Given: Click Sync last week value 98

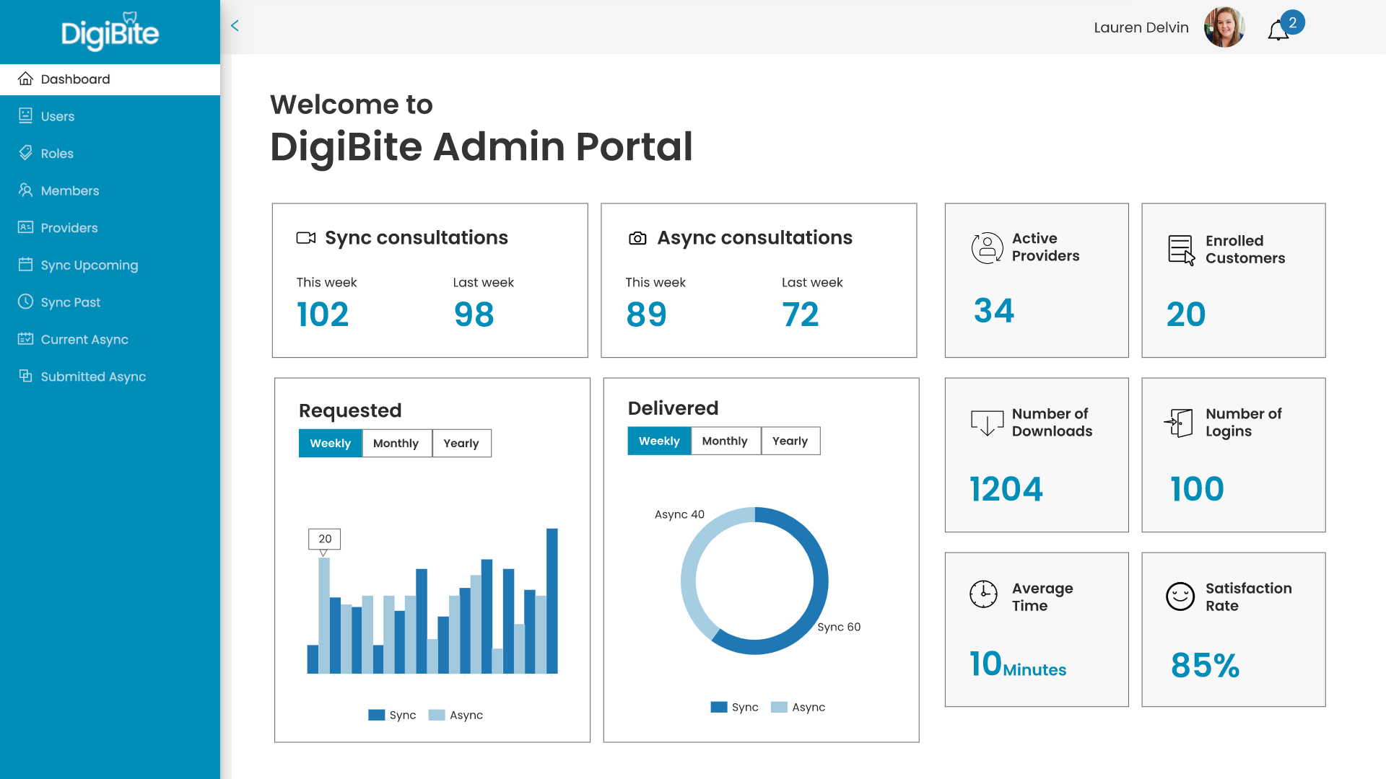Looking at the screenshot, I should [x=474, y=314].
